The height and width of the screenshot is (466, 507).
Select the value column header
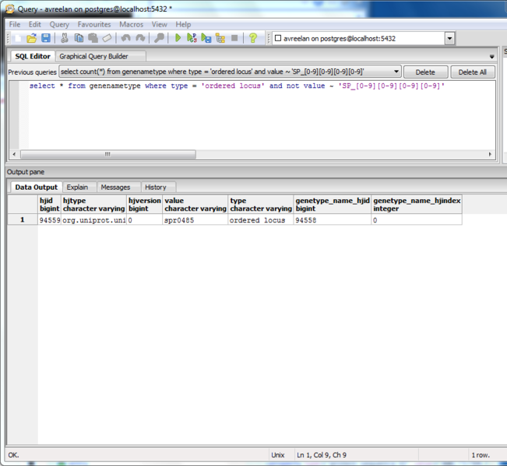click(195, 205)
